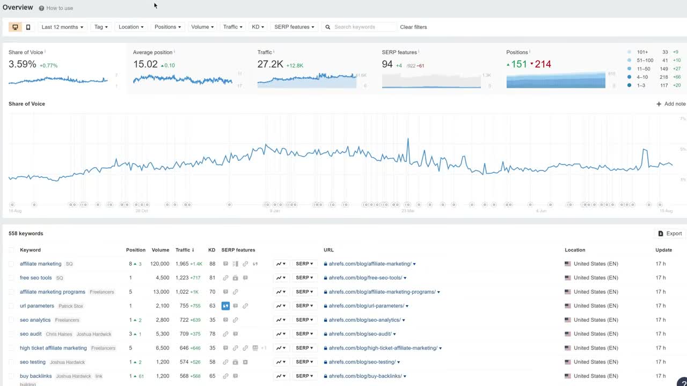
Task: Open the Positions filter dropdown
Action: tap(167, 27)
